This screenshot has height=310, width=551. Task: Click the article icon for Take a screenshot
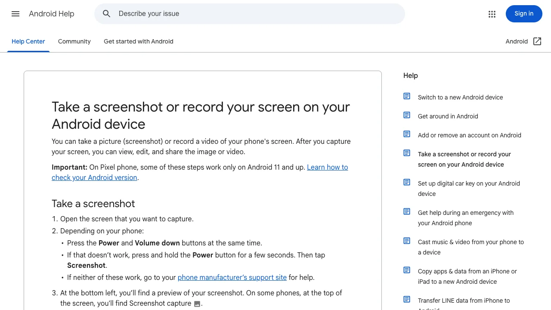coord(407,153)
